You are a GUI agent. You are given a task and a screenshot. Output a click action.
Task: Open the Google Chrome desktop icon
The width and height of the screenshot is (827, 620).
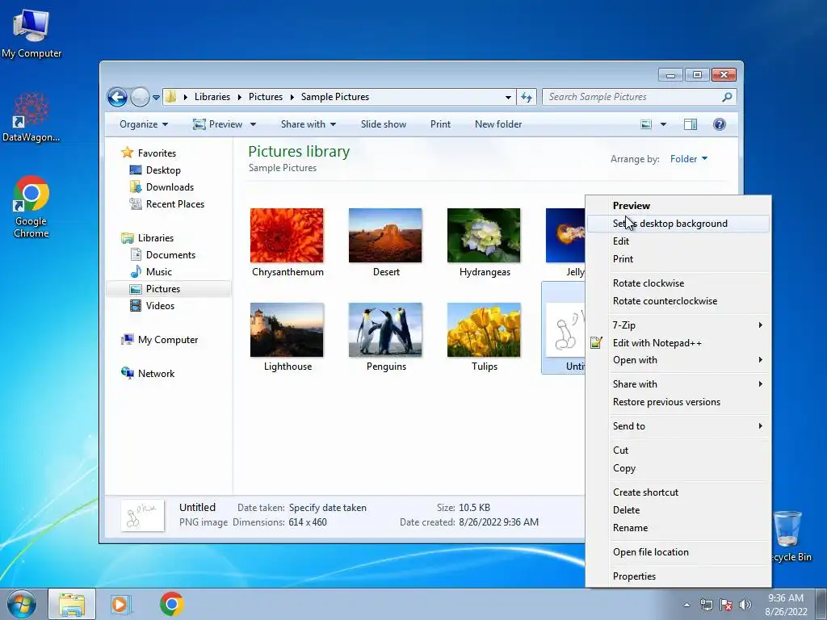point(31,206)
